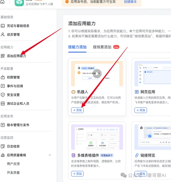Click the 创建版本 link
Screen dimensions: 171x182
tap(130, 2)
